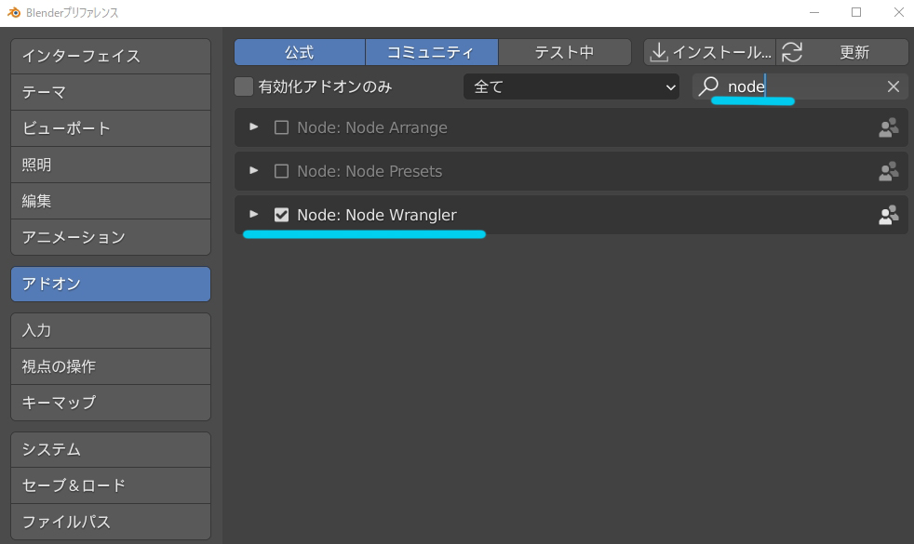Click the search field containing node

pos(800,86)
